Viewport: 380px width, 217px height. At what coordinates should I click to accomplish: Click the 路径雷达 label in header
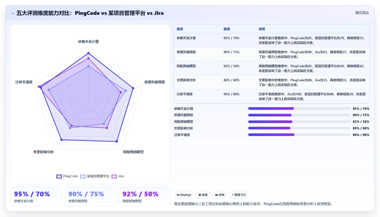pyautogui.click(x=362, y=13)
